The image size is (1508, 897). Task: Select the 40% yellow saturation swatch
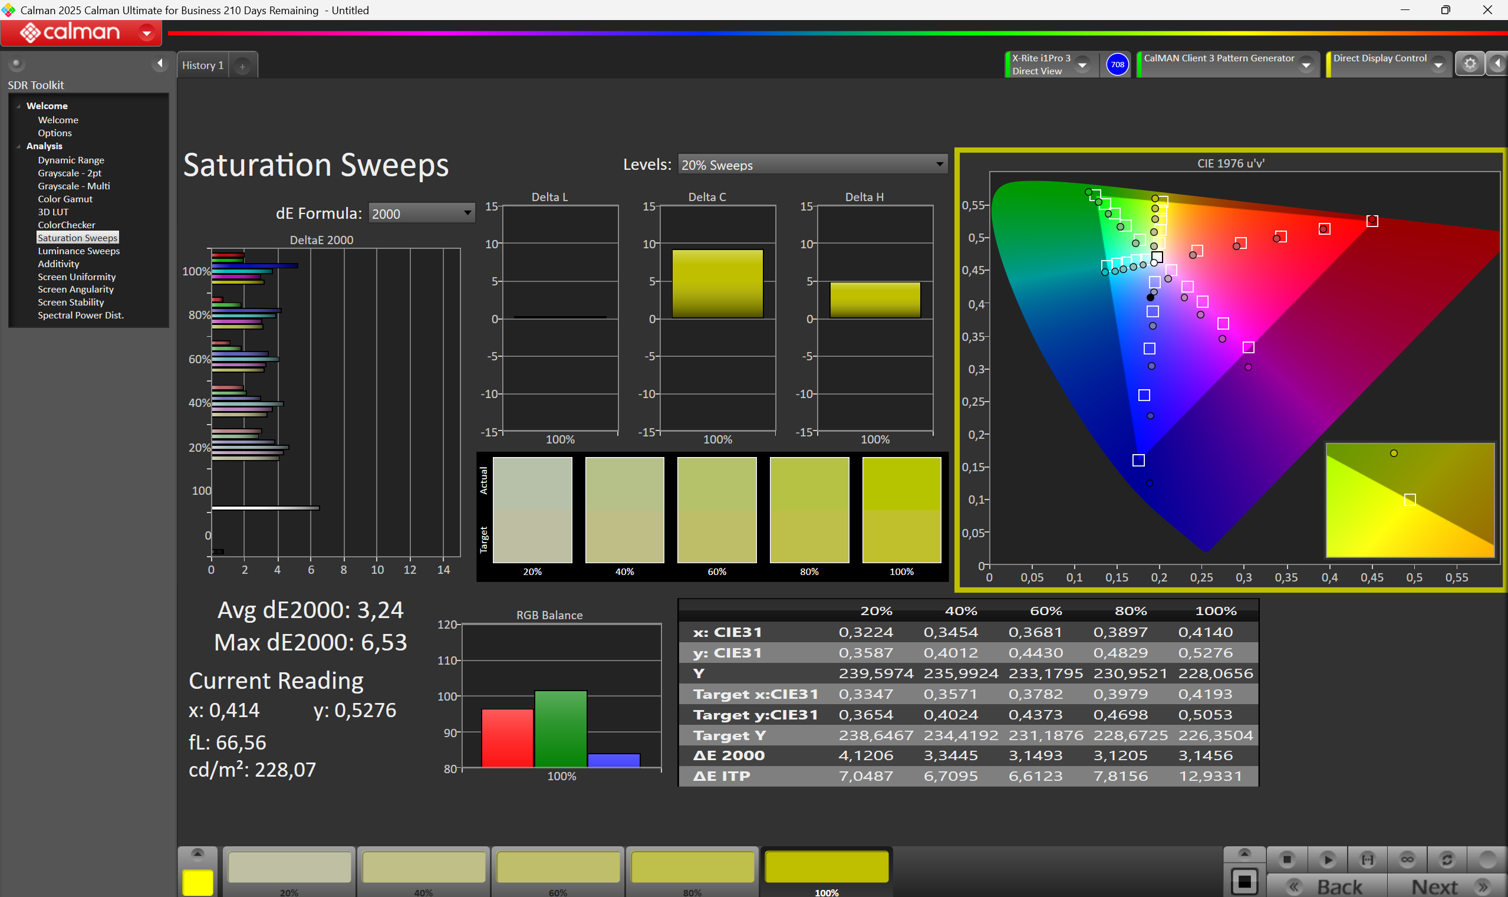[x=423, y=868]
